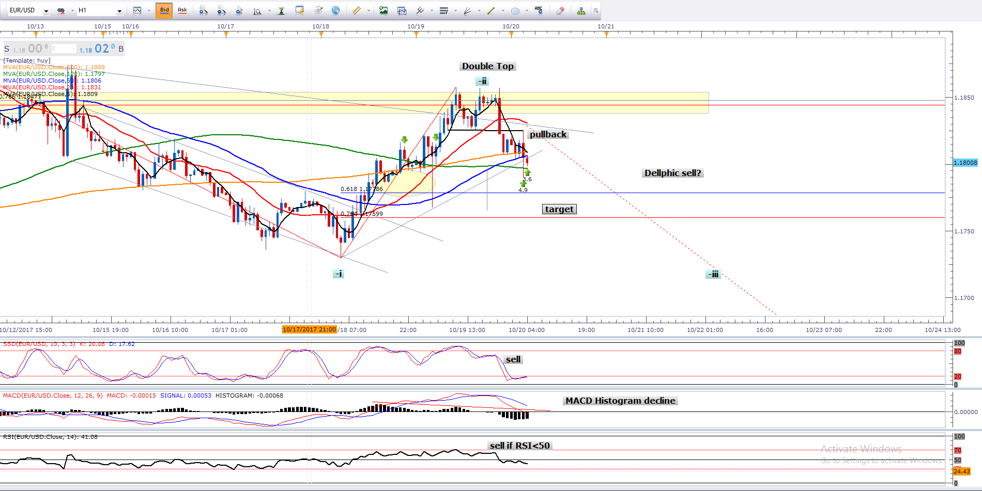Screen dimensions: 982x491
Task: Click the S sell price 1.1800 button
Action: point(26,49)
